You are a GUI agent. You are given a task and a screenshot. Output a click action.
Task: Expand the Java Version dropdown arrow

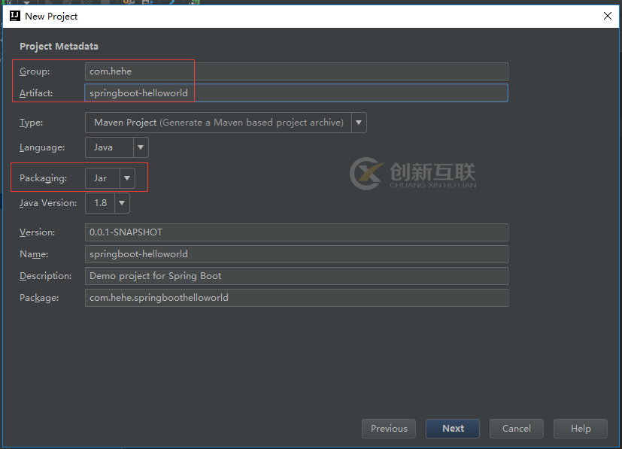(x=122, y=203)
